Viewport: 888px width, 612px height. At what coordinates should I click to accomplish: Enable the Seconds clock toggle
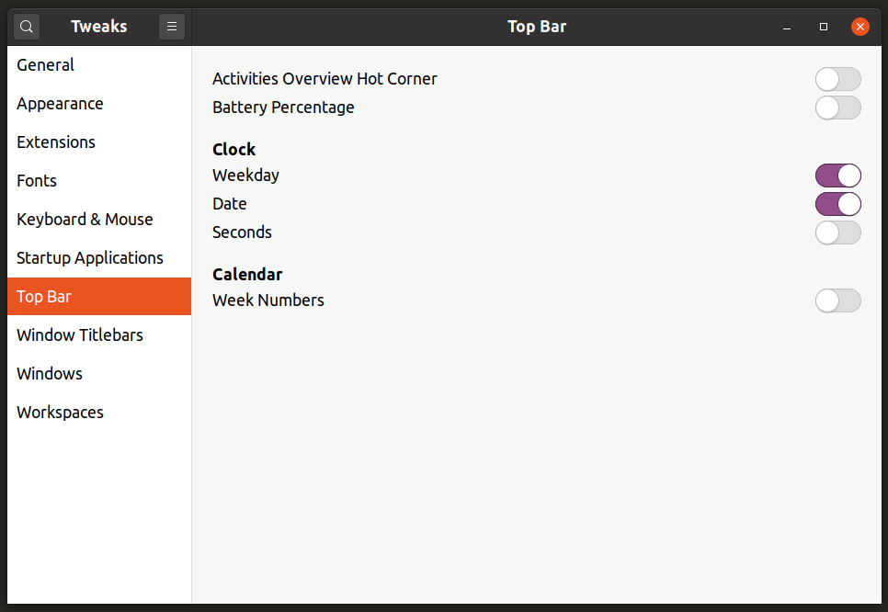837,232
